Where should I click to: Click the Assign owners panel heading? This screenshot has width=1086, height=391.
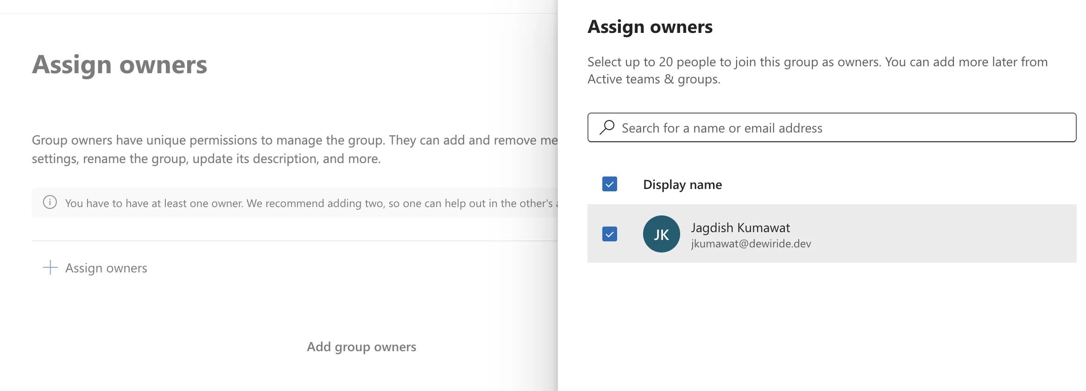650,27
